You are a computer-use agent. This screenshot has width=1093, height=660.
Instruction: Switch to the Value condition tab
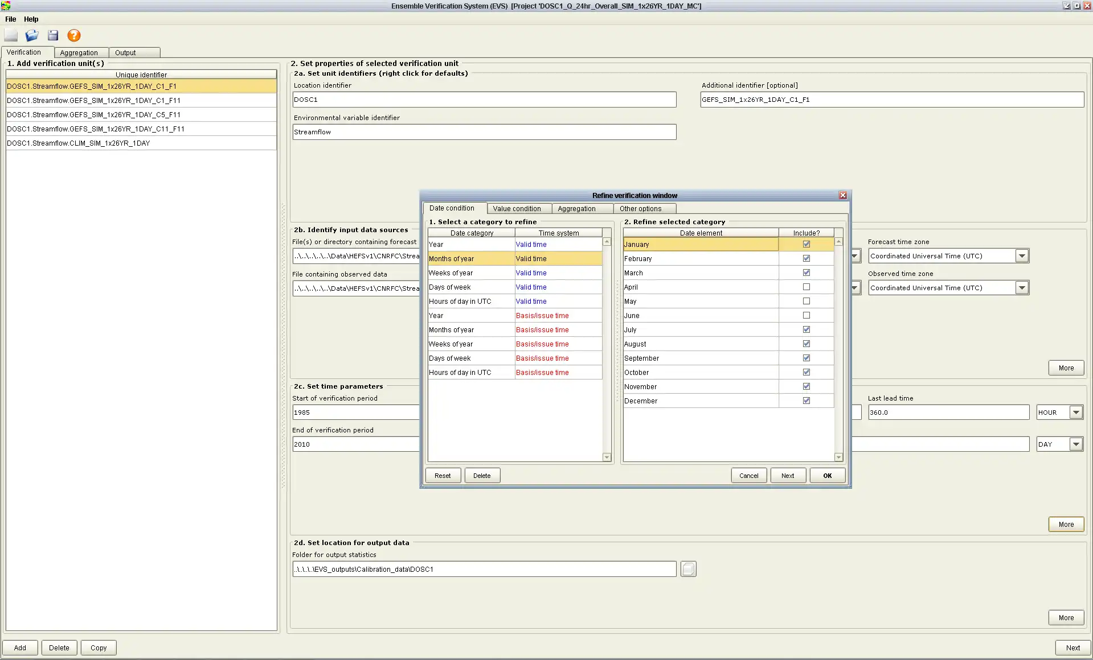pos(517,209)
